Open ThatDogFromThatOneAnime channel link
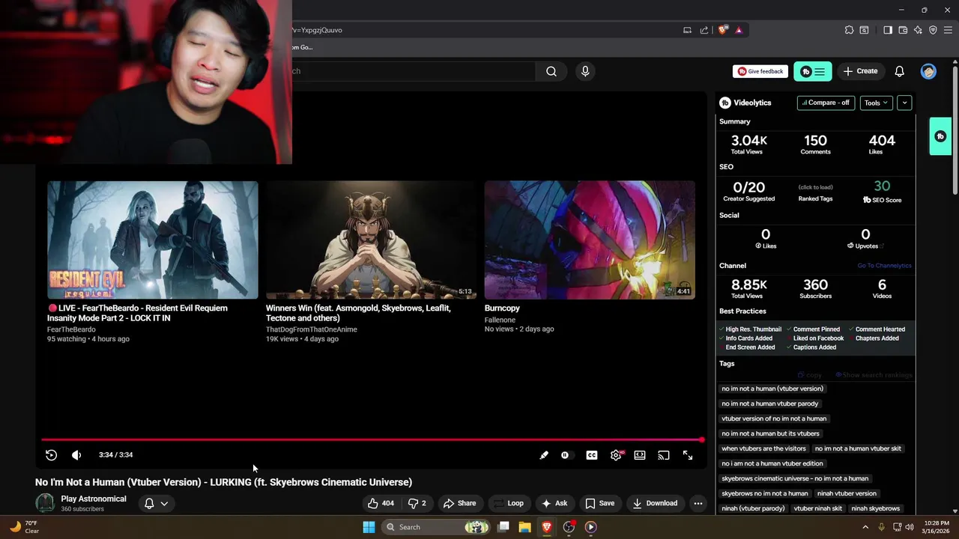The image size is (959, 539). 312,329
